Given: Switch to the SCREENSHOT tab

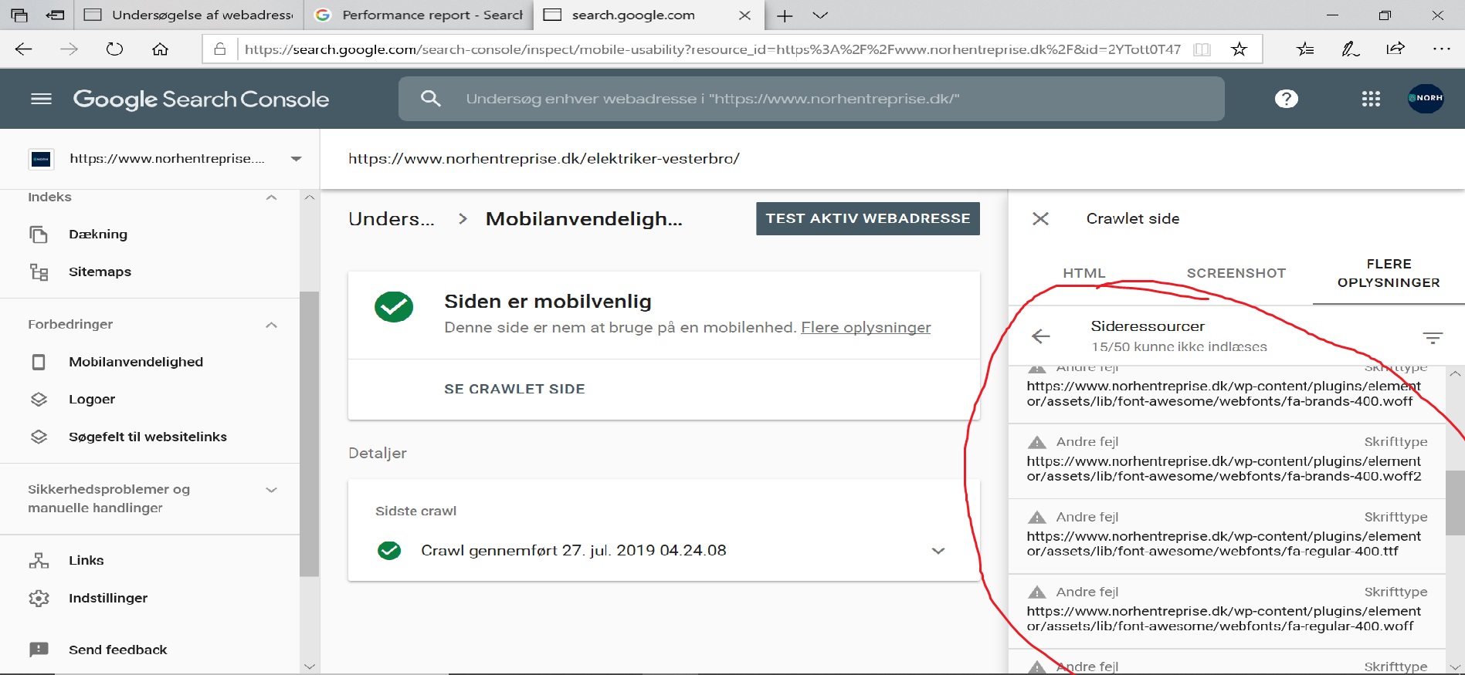Looking at the screenshot, I should (x=1236, y=273).
